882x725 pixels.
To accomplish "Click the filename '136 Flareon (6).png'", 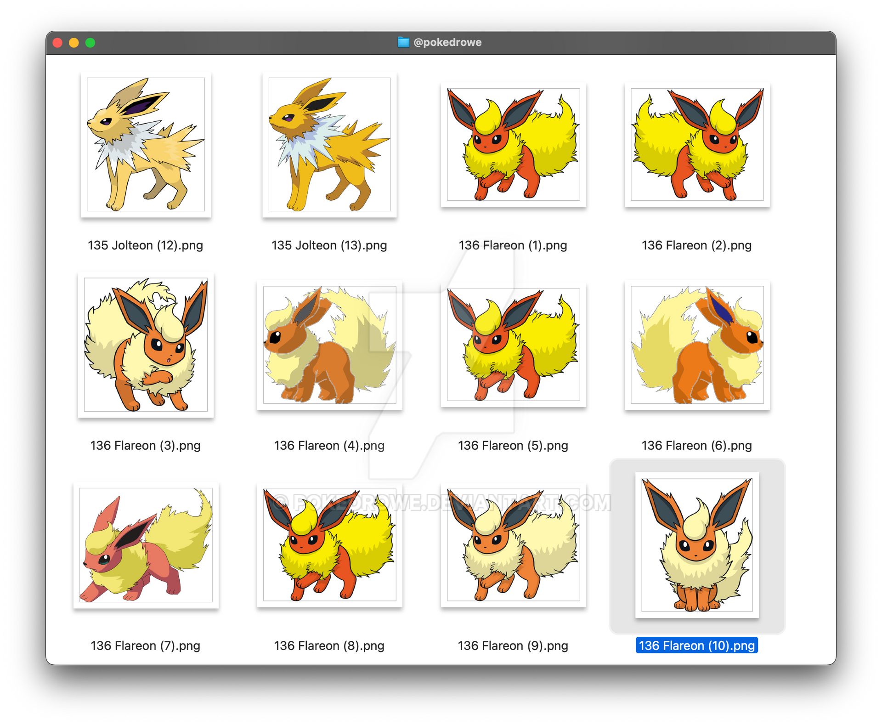I will click(x=697, y=446).
